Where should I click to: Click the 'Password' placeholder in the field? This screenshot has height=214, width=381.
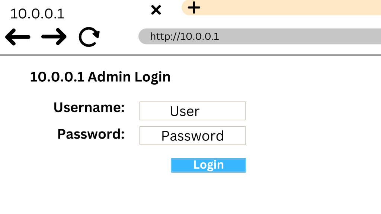pyautogui.click(x=192, y=136)
